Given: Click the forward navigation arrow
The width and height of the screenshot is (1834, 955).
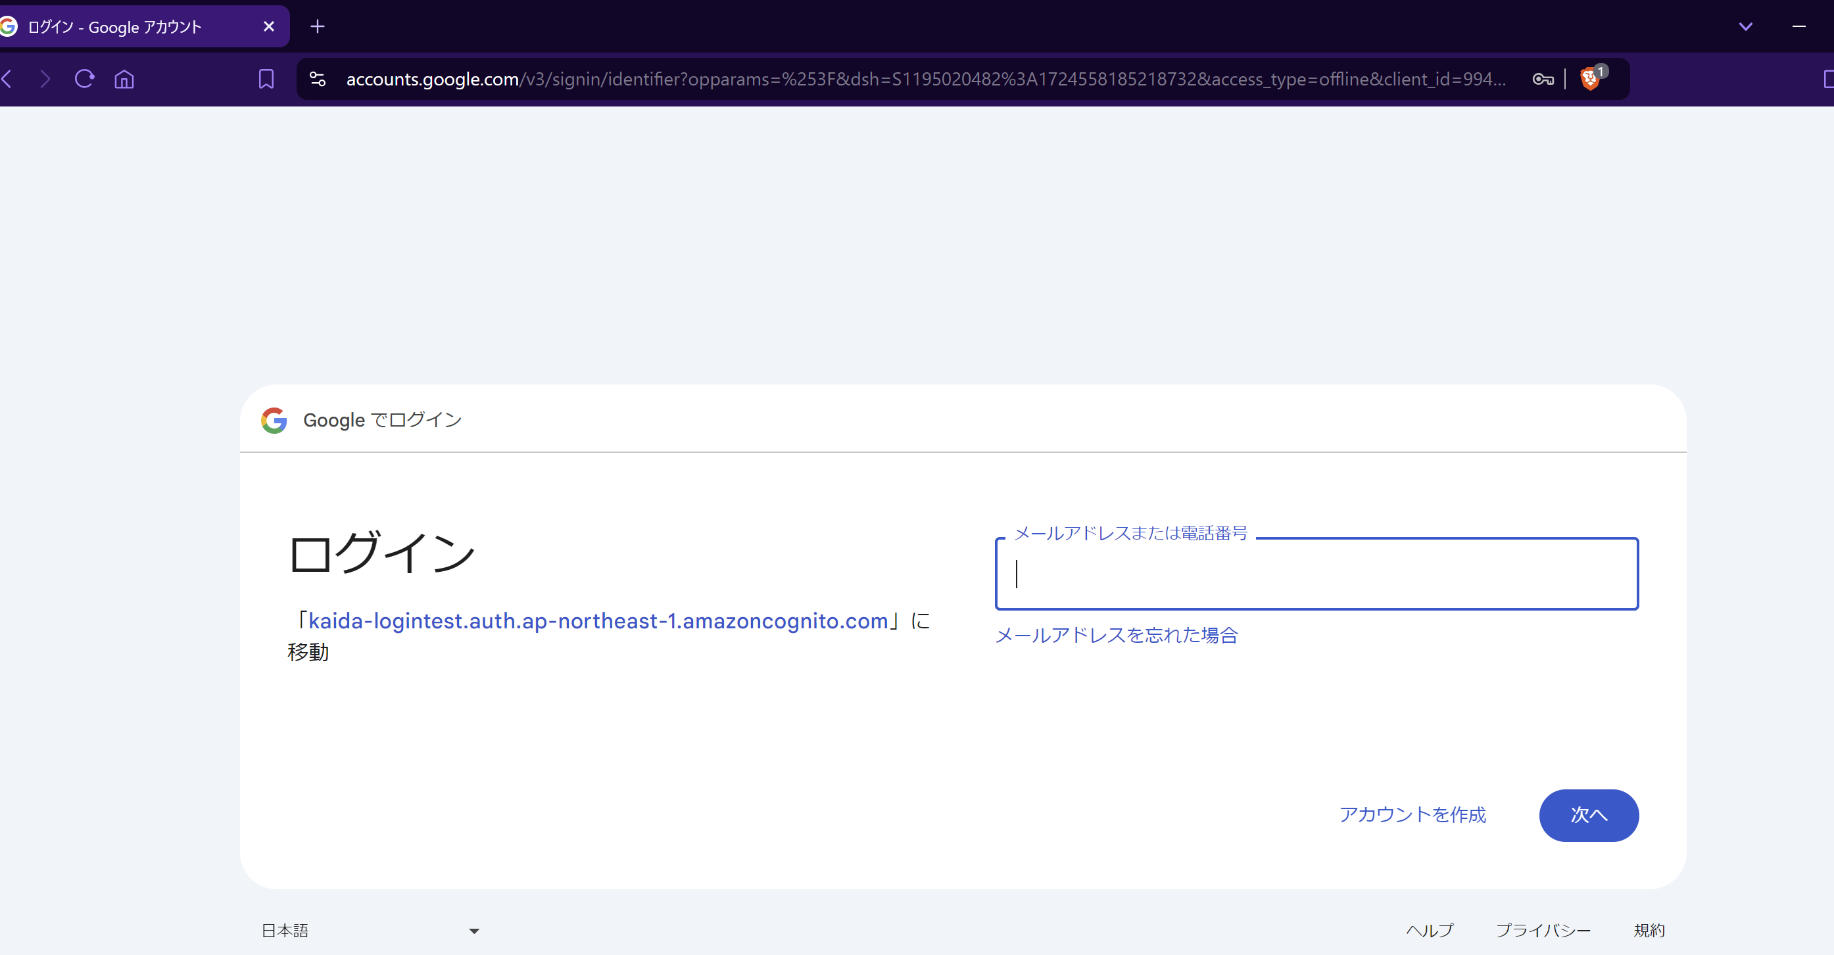Looking at the screenshot, I should (45, 79).
